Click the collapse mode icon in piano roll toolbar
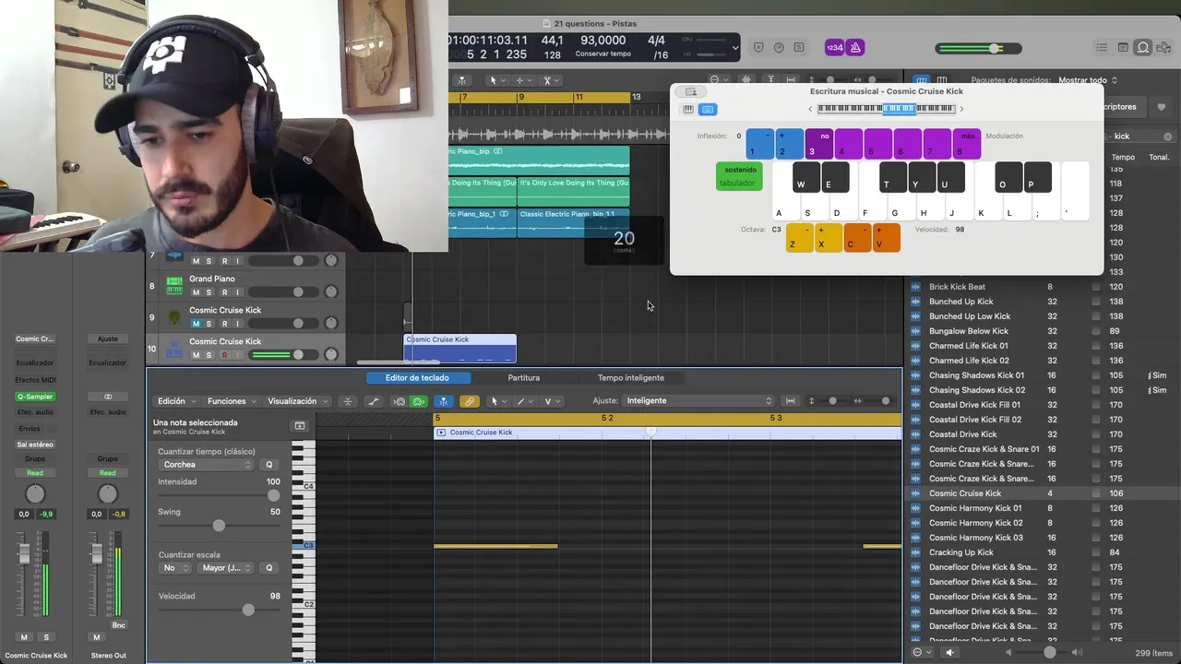Screen dimensions: 1181x664 click(348, 401)
